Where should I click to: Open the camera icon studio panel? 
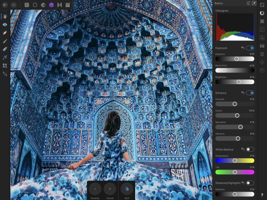point(262,45)
